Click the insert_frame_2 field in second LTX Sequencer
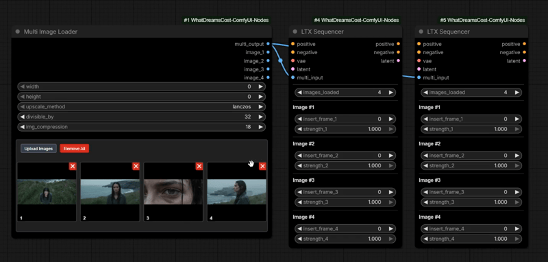Image resolution: width=548 pixels, height=262 pixels. point(471,155)
